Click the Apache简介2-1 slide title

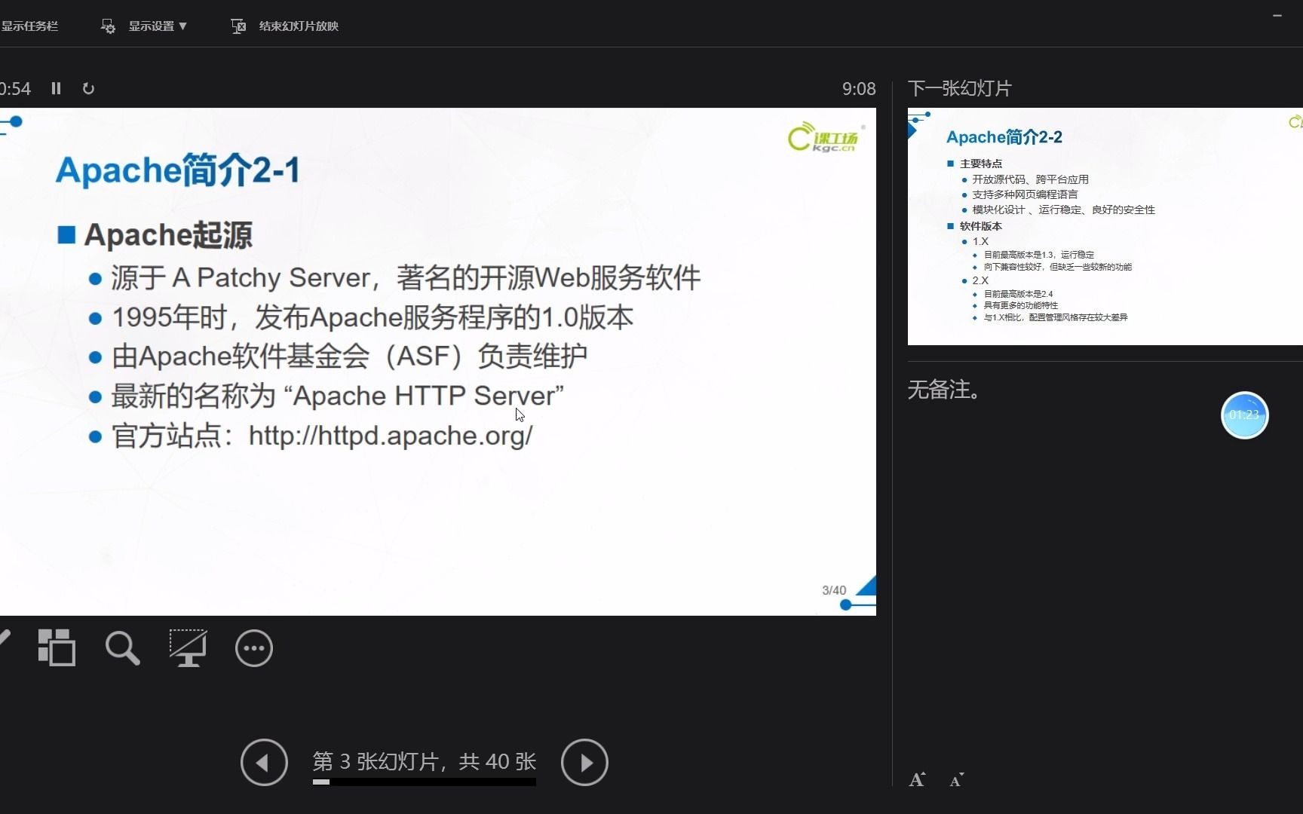click(178, 170)
